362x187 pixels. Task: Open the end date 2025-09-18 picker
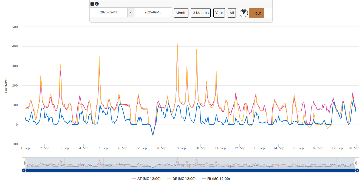tap(153, 12)
